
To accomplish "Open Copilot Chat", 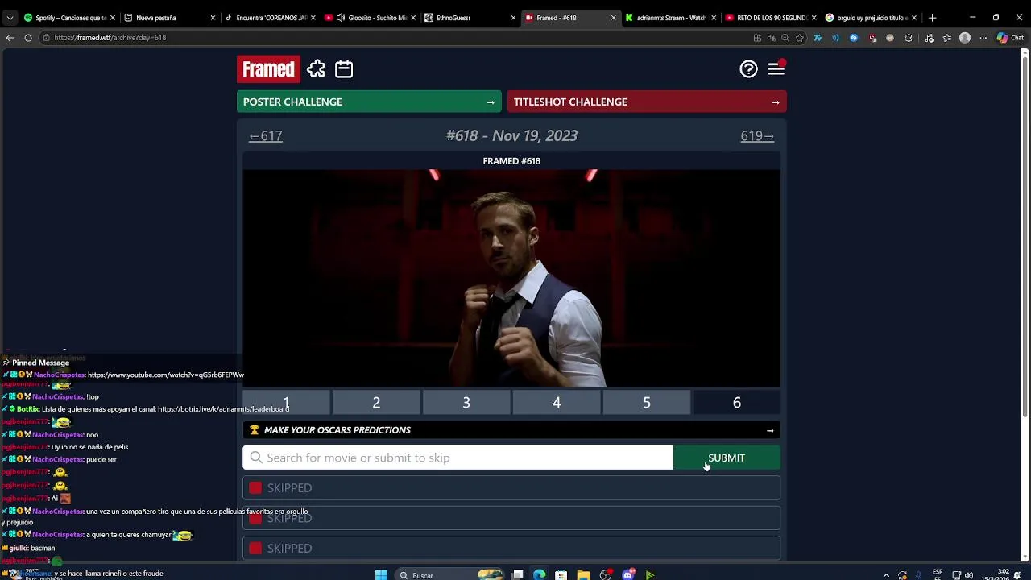I will tap(1010, 38).
